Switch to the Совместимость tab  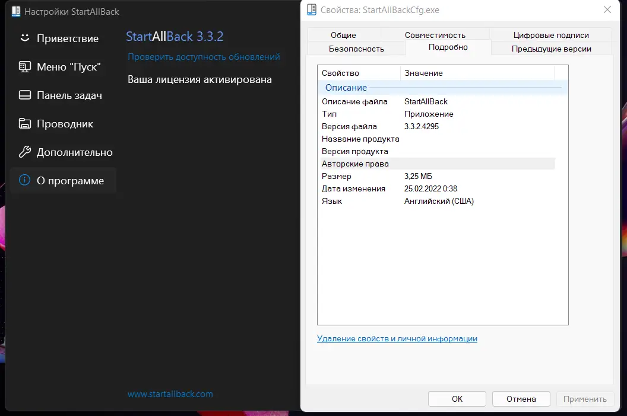[x=435, y=35]
